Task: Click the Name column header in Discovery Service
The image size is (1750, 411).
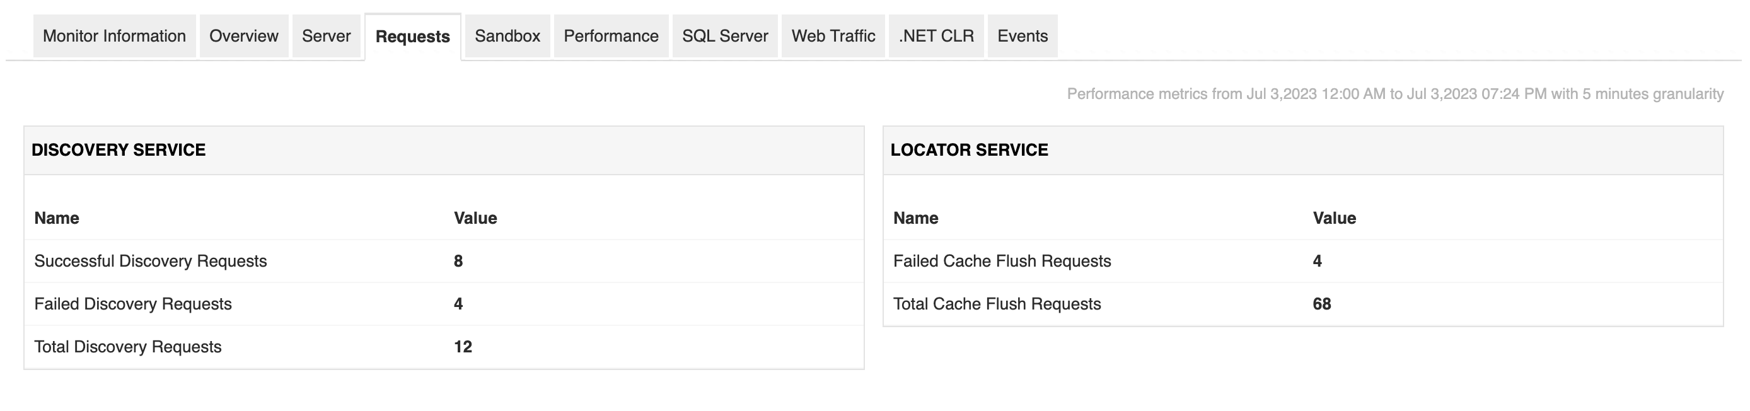Action: pyautogui.click(x=57, y=218)
